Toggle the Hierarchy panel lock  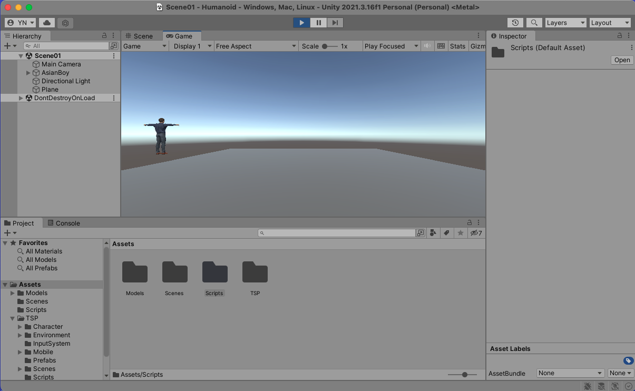(x=104, y=36)
